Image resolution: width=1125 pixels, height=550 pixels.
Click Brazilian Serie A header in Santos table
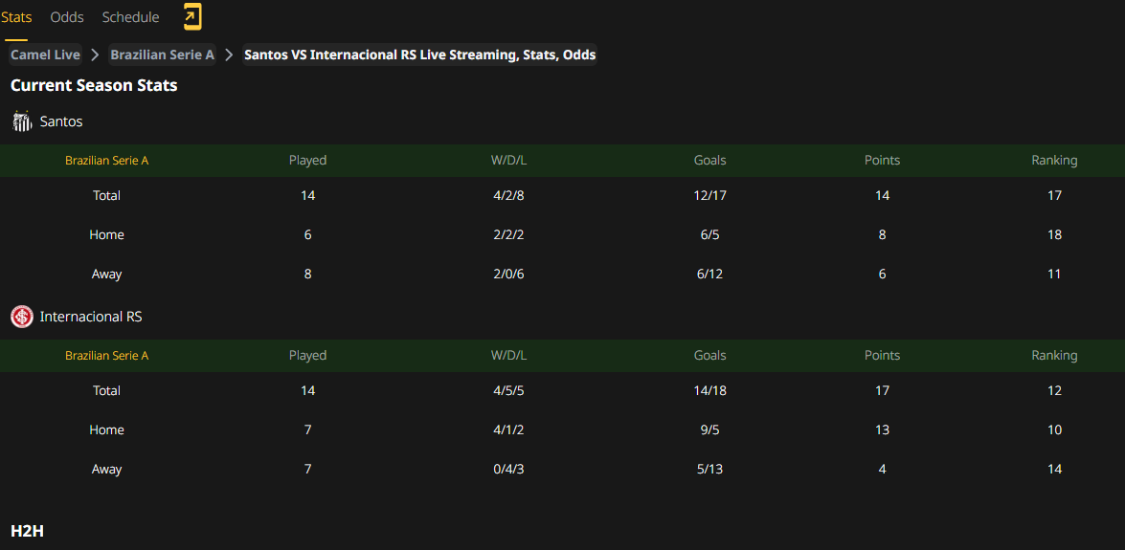click(x=107, y=161)
